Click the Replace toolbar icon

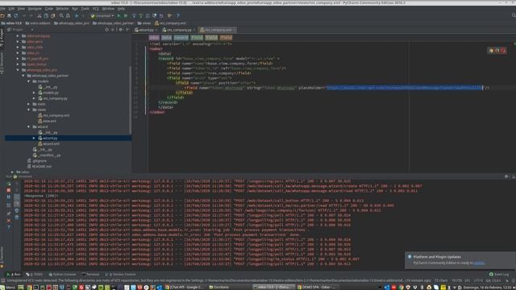point(68,16)
